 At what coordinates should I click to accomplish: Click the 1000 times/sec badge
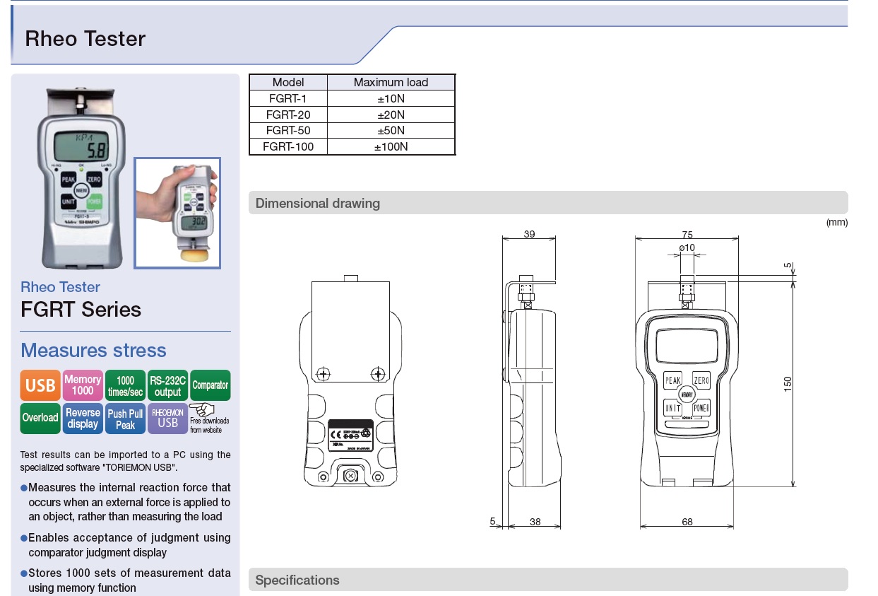point(126,385)
